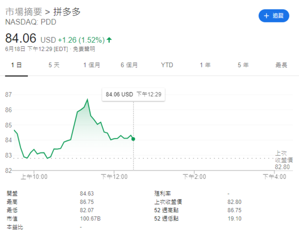The height and width of the screenshot is (240, 299).
Task: Switch to the 1 個月 range tab
Action: coord(92,65)
